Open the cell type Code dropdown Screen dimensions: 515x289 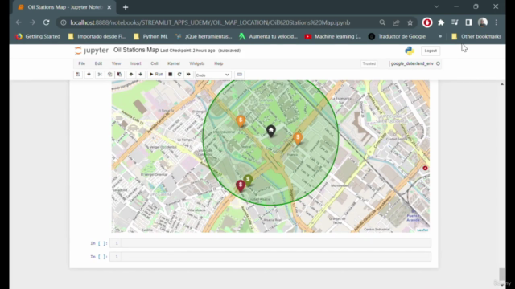point(212,75)
